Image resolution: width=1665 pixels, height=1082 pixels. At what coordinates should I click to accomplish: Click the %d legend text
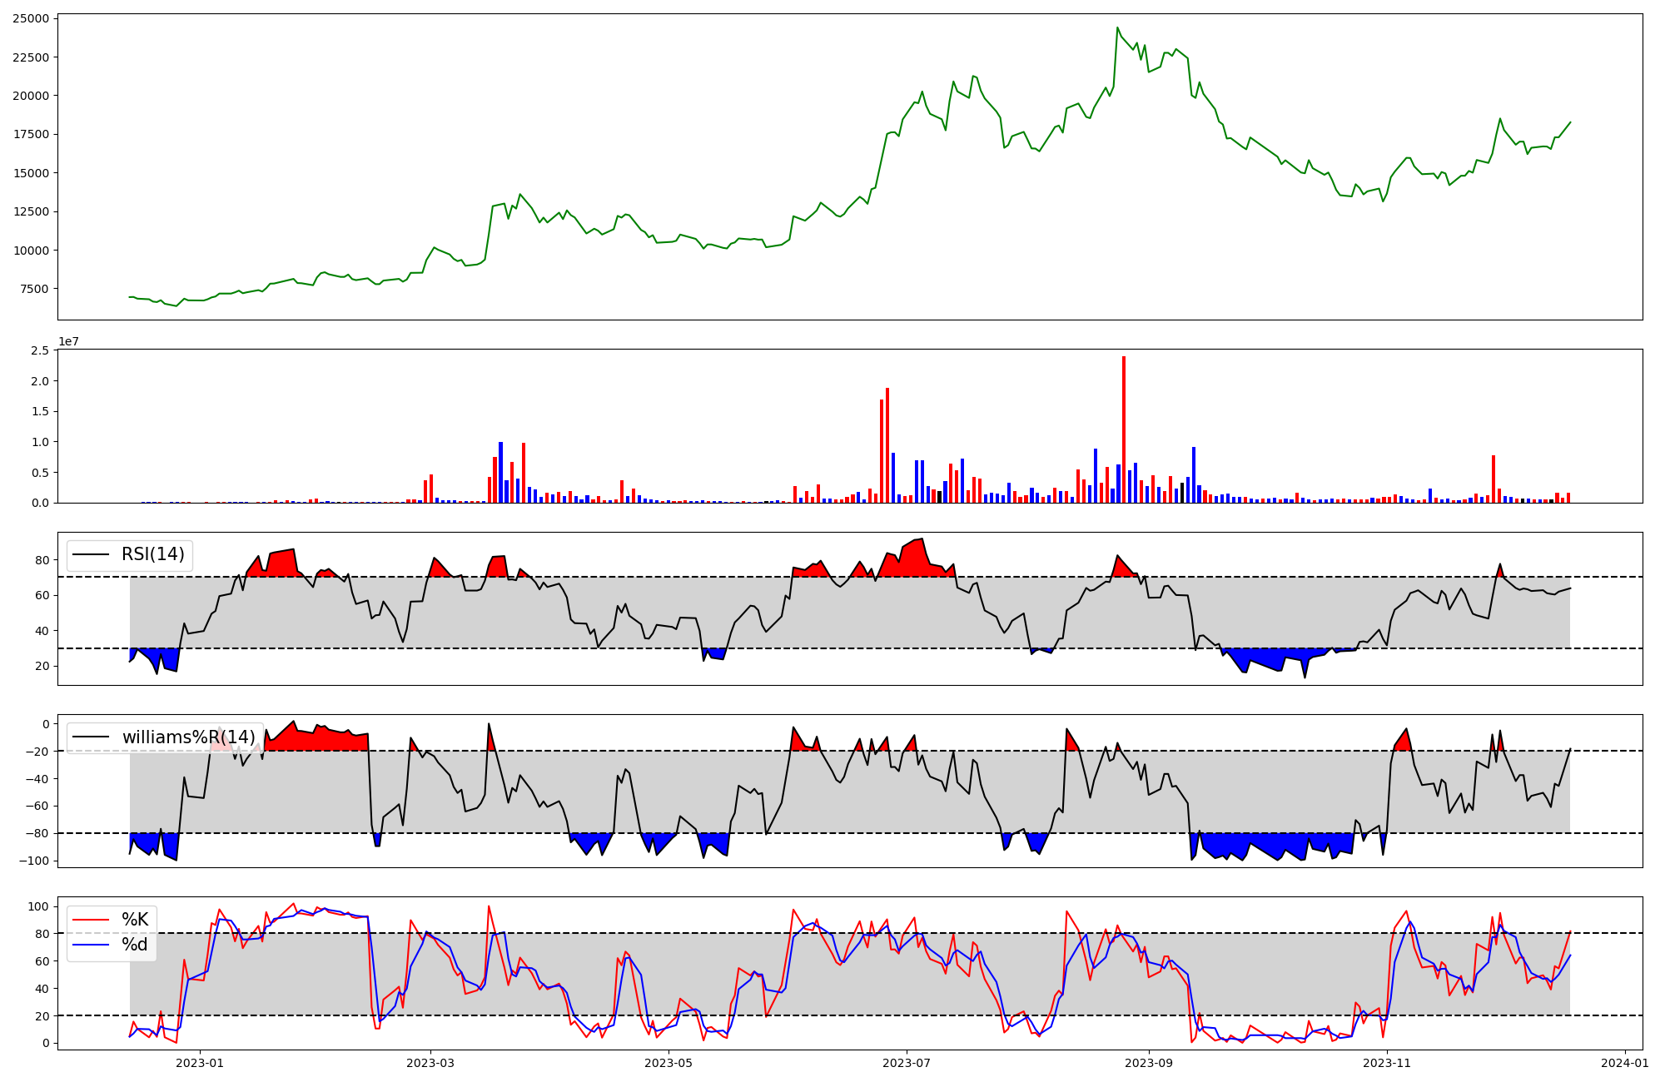click(135, 945)
